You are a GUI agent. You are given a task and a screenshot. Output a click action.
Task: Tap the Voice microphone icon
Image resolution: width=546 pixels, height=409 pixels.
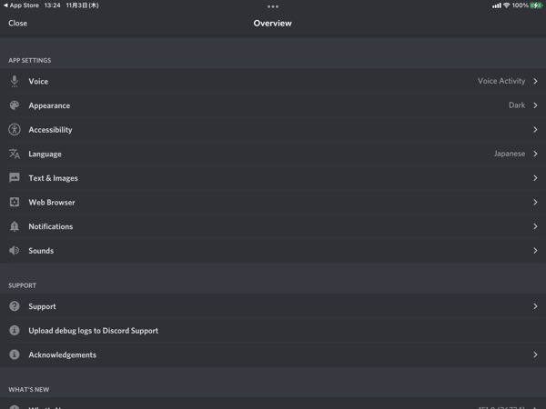[15, 82]
